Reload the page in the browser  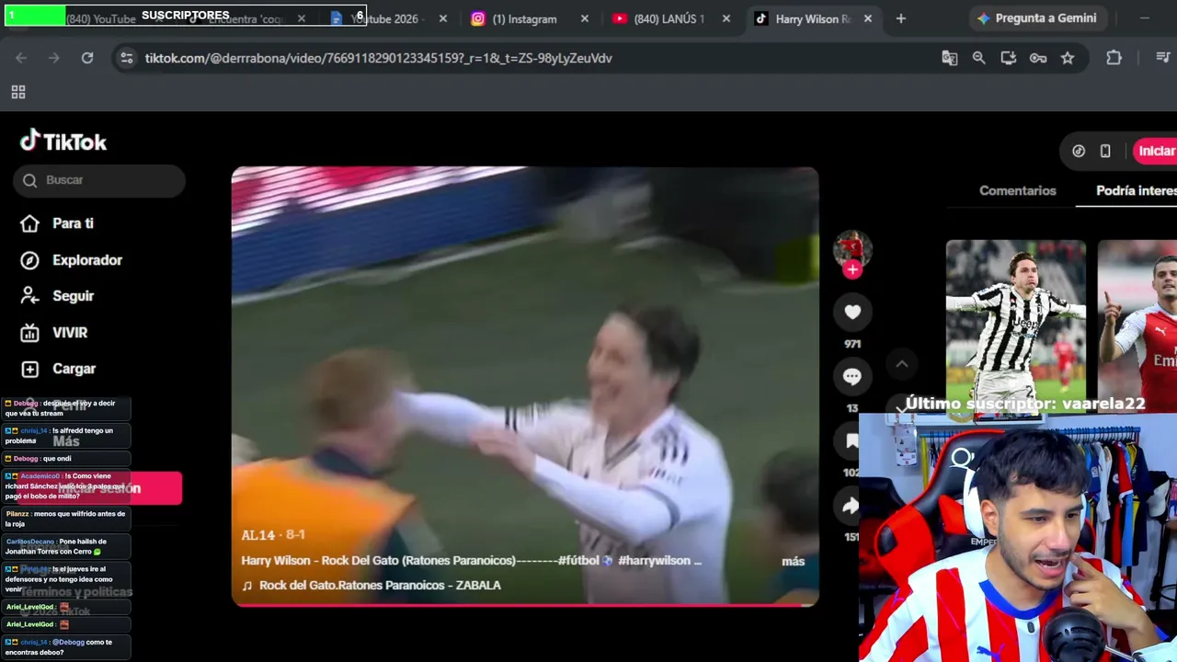[87, 58]
